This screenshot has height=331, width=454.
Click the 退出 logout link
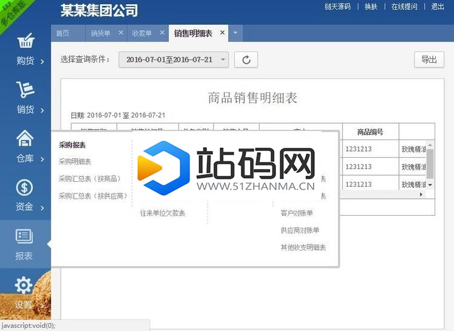(438, 7)
